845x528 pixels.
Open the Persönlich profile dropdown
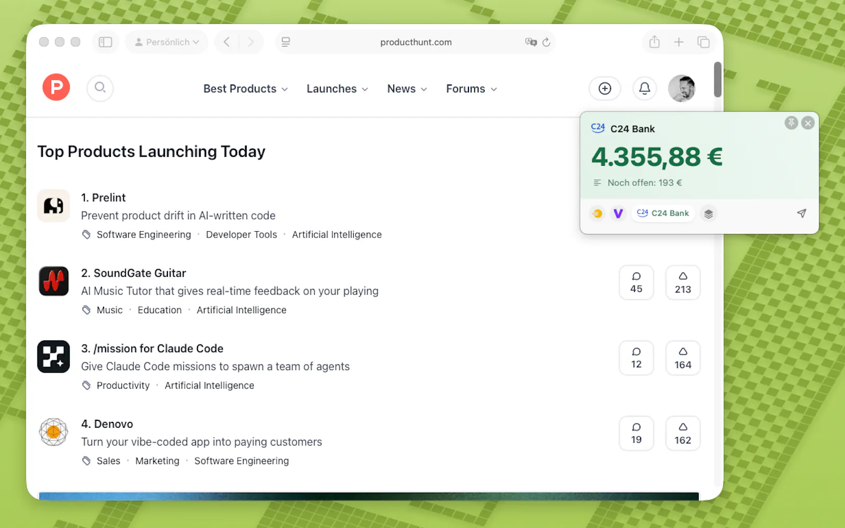point(167,42)
